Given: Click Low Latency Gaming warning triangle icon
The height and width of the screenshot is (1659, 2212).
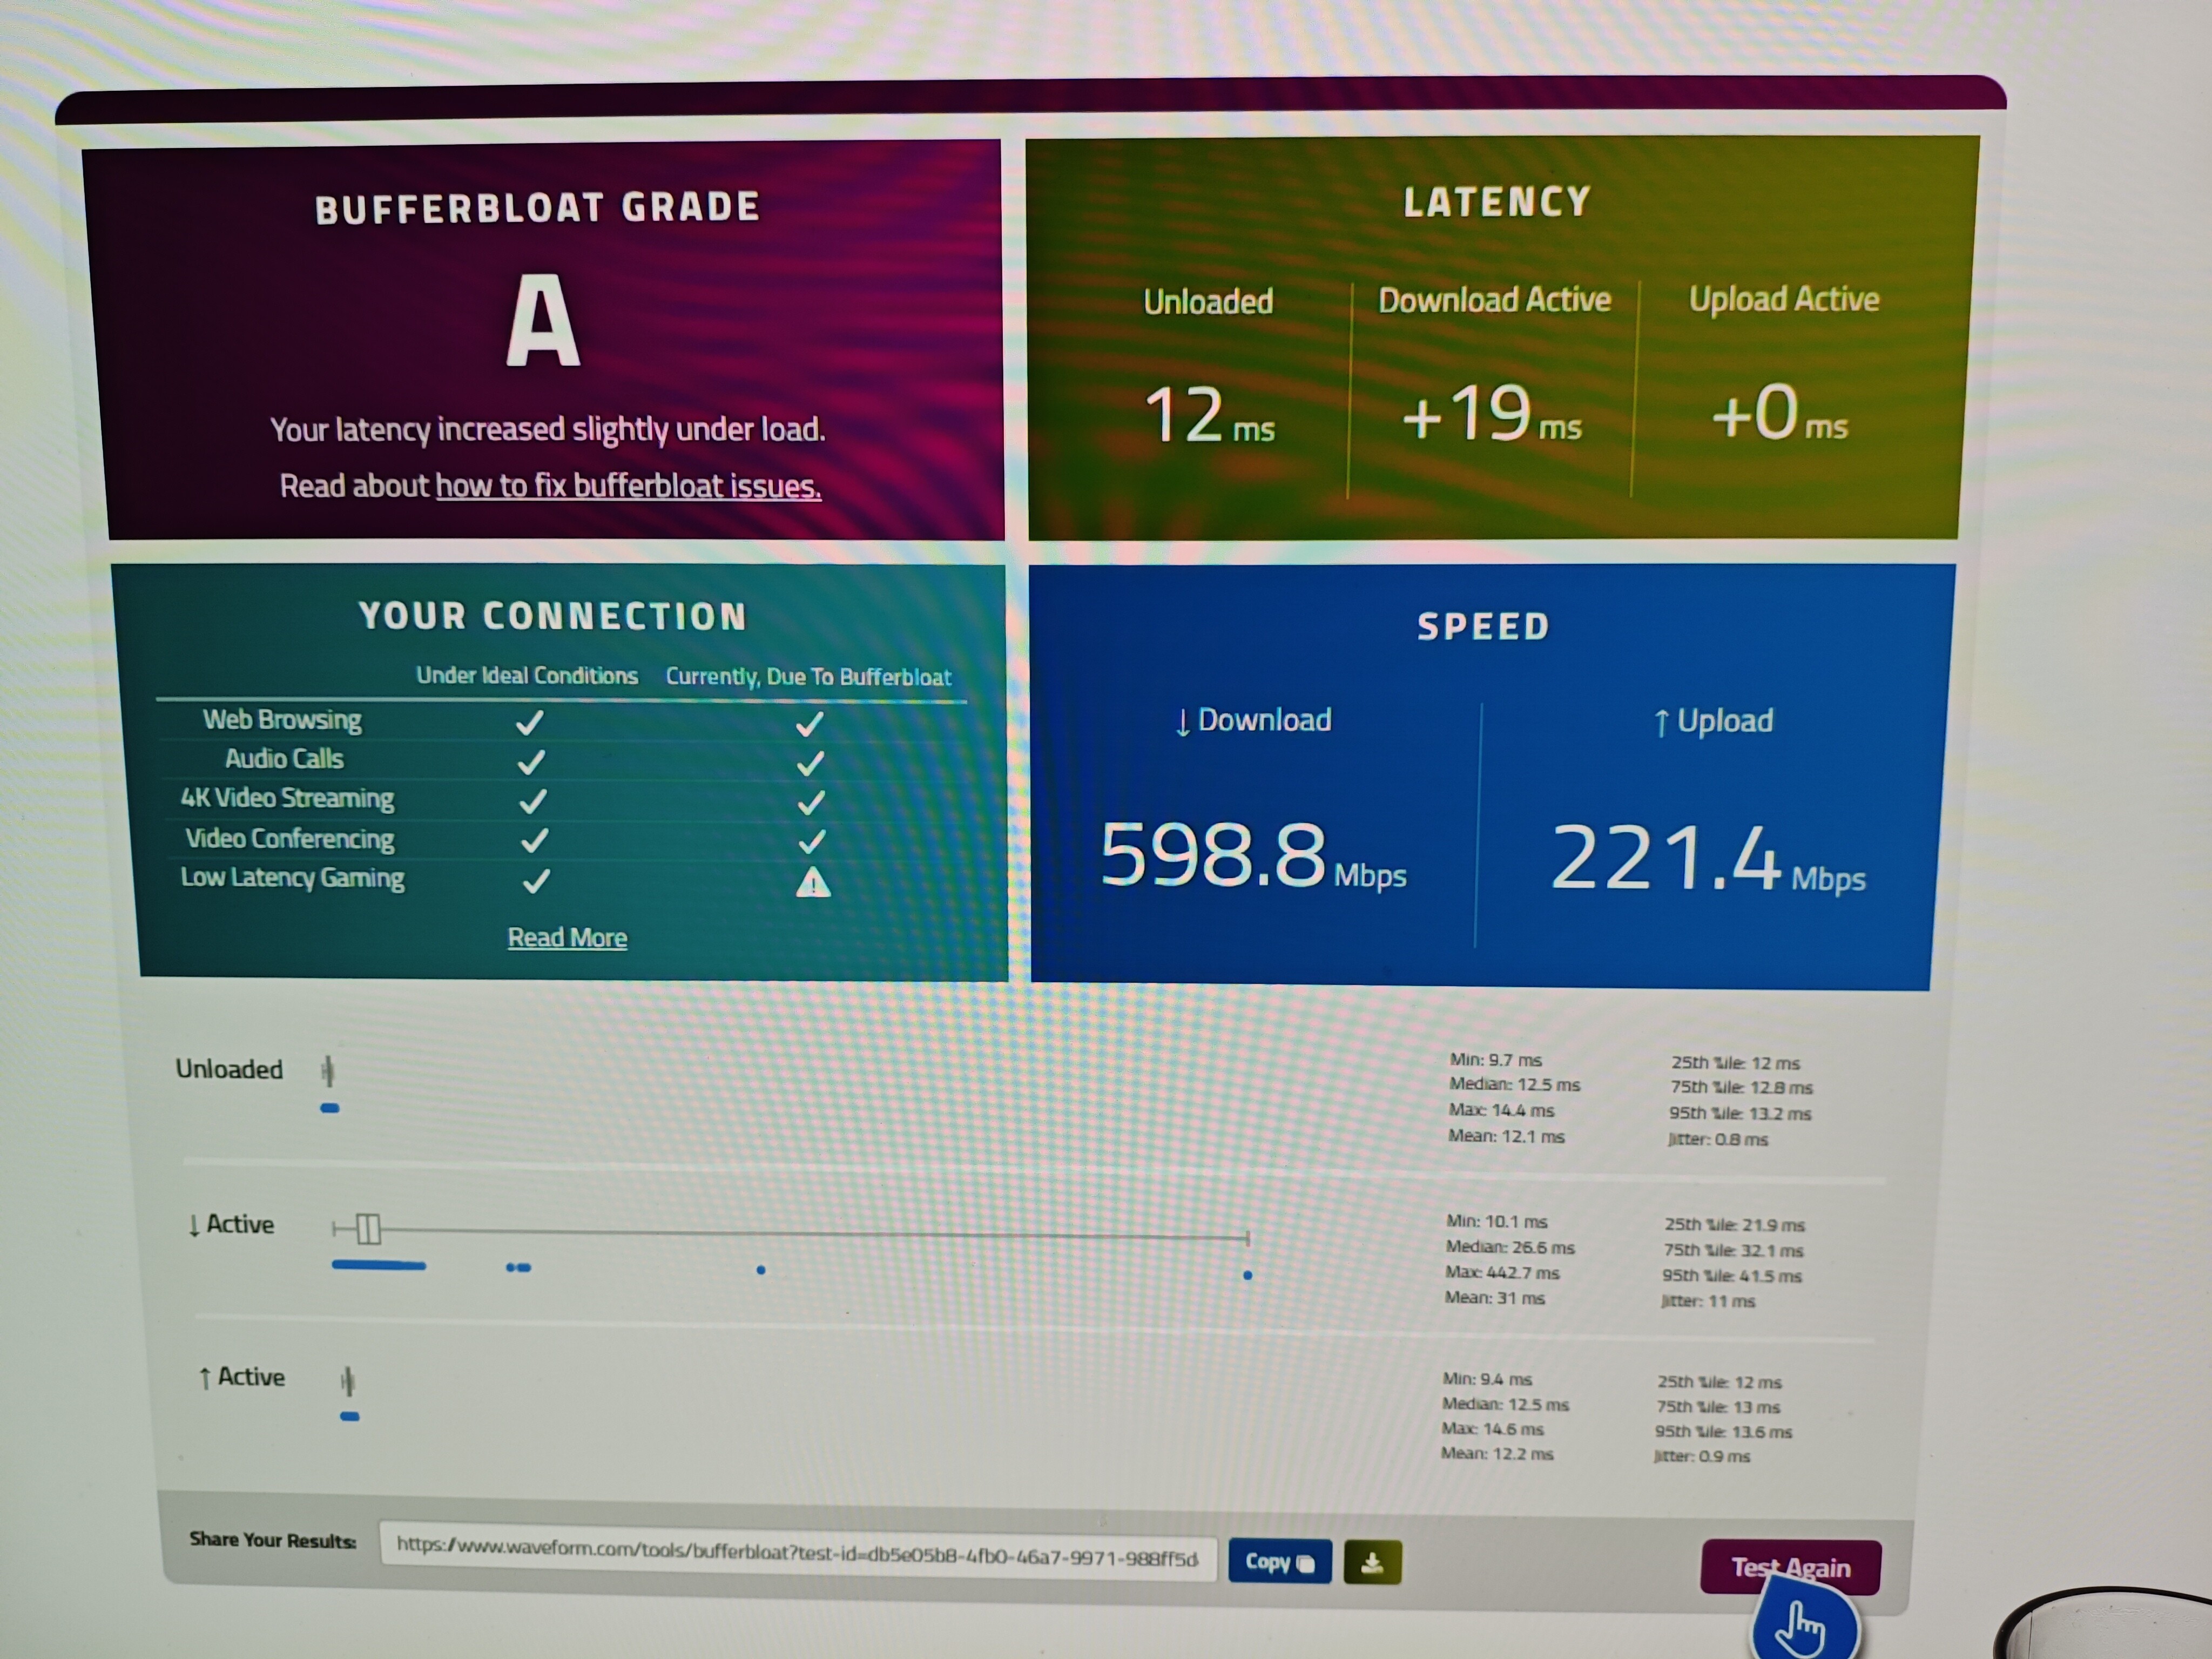Looking at the screenshot, I should point(813,882).
